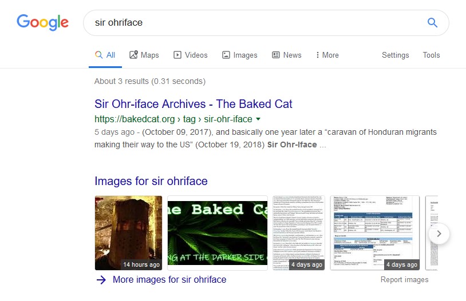Open the More search options menu
Screen dimensions: 466x301
(x=327, y=55)
